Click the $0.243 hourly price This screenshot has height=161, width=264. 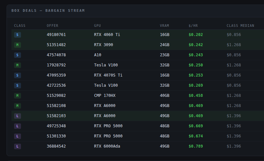tap(196, 55)
